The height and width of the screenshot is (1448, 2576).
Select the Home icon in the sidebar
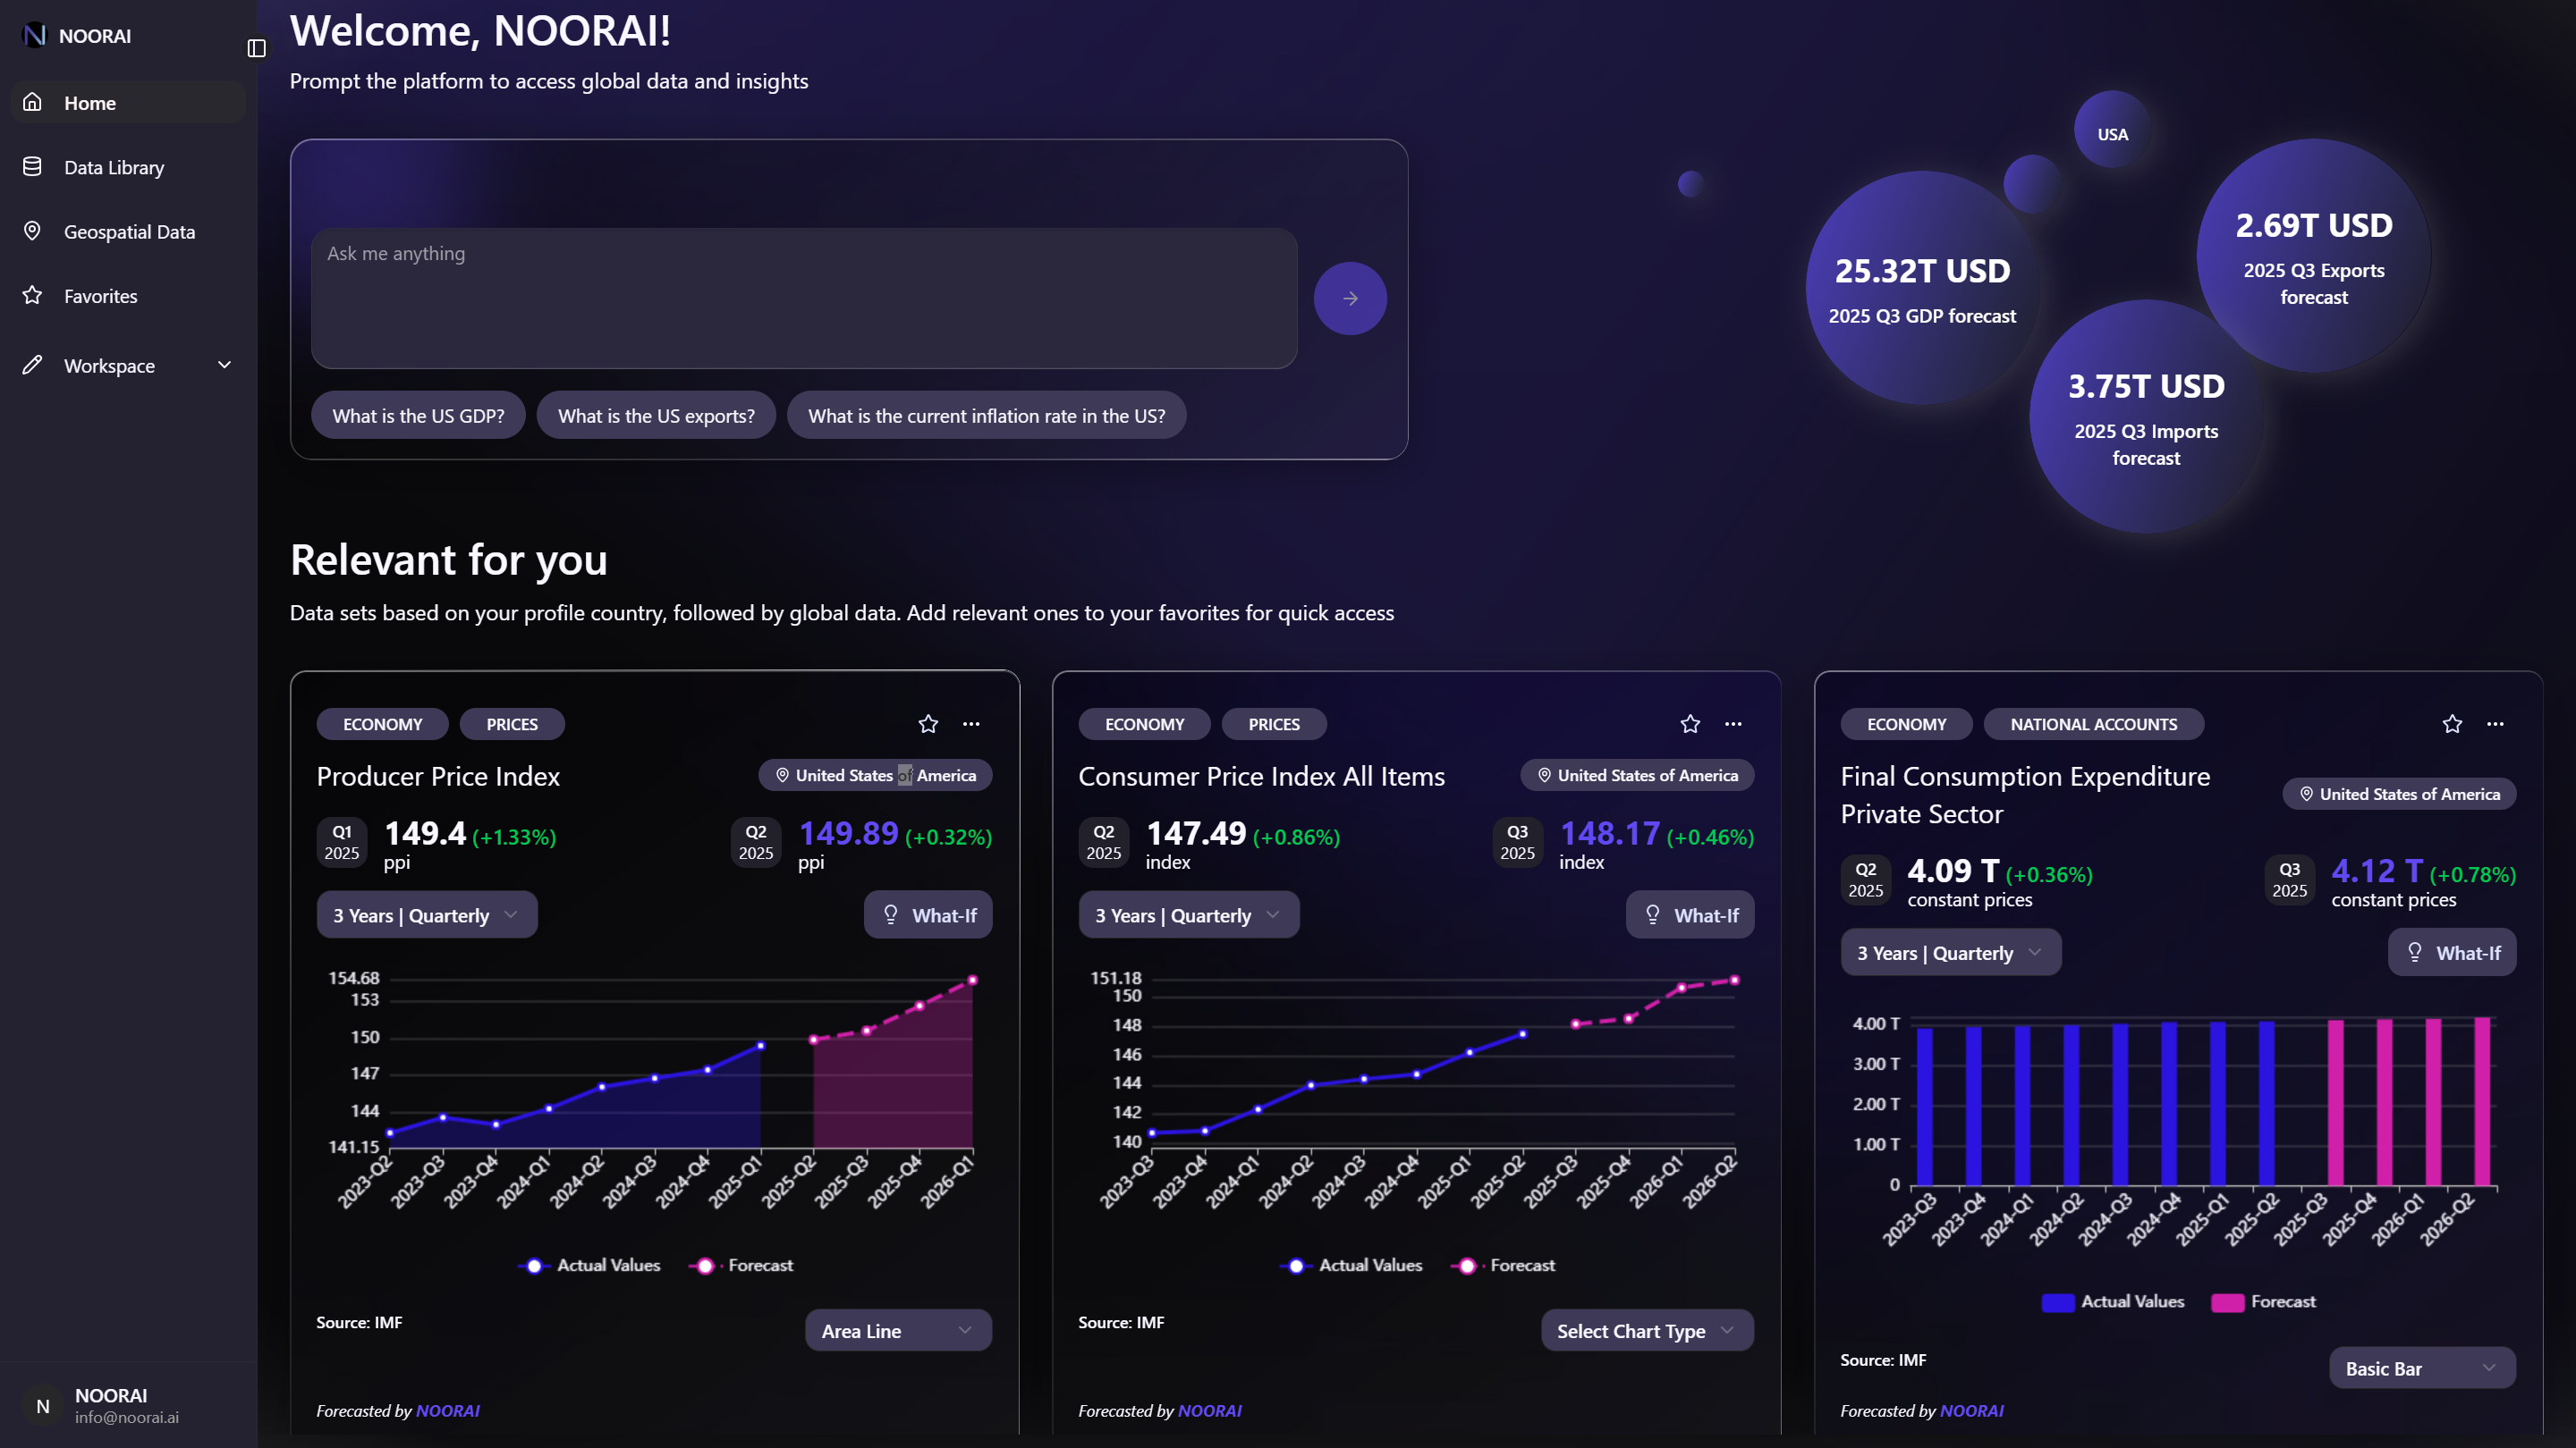[x=33, y=102]
